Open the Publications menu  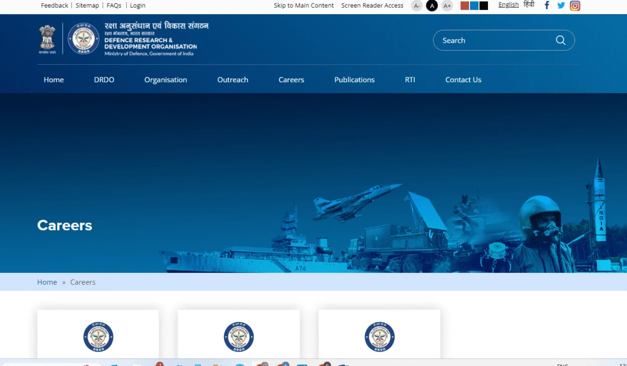(x=355, y=80)
